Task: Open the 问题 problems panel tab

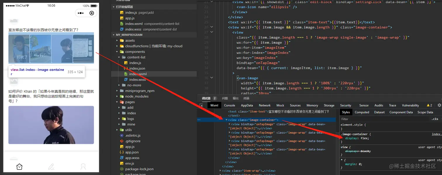Action: [225, 98]
